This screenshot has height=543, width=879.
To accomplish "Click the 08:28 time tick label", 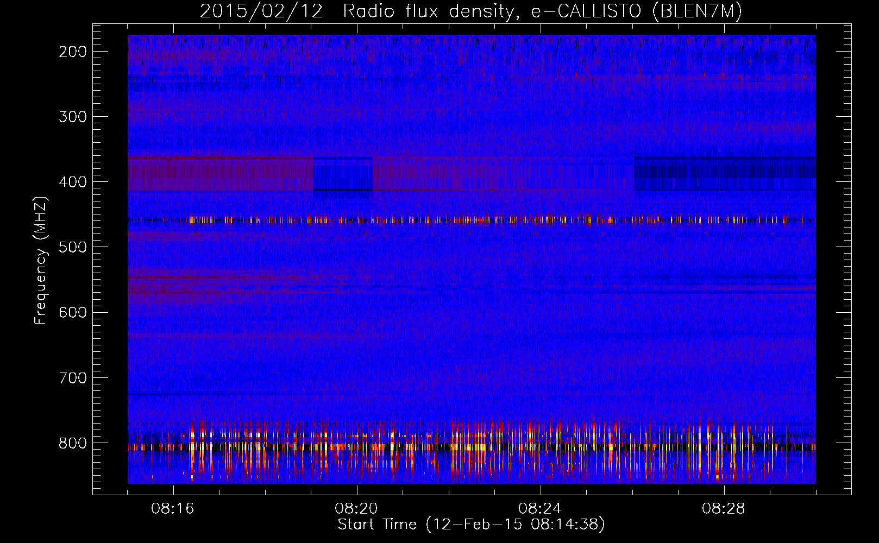I will point(724,509).
